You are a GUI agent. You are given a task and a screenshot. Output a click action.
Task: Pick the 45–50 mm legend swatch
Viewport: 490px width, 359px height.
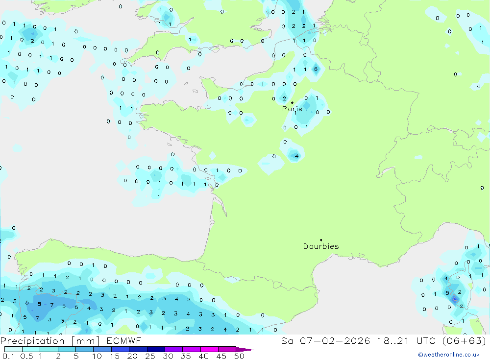coord(227,349)
